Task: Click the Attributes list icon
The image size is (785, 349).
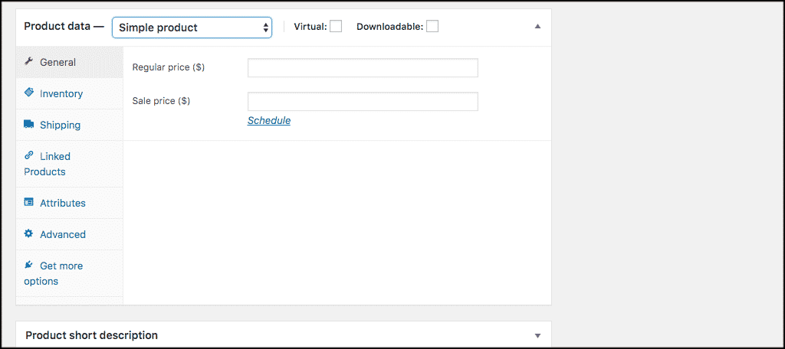Action: pyautogui.click(x=29, y=203)
